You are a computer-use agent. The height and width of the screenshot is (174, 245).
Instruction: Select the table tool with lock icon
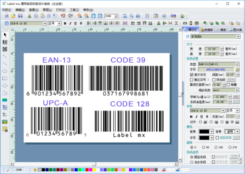pos(5,129)
